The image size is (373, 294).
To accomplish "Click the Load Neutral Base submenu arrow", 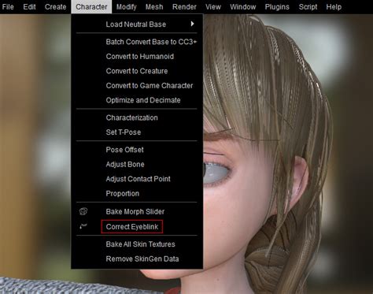I will click(x=193, y=24).
